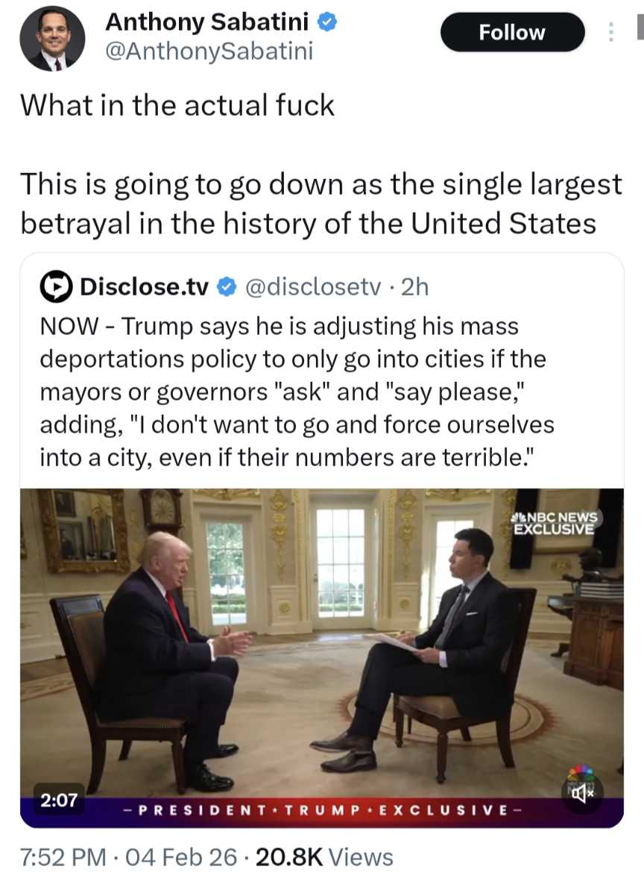Click Disclose.tv's verified checkmark badge

tap(227, 286)
